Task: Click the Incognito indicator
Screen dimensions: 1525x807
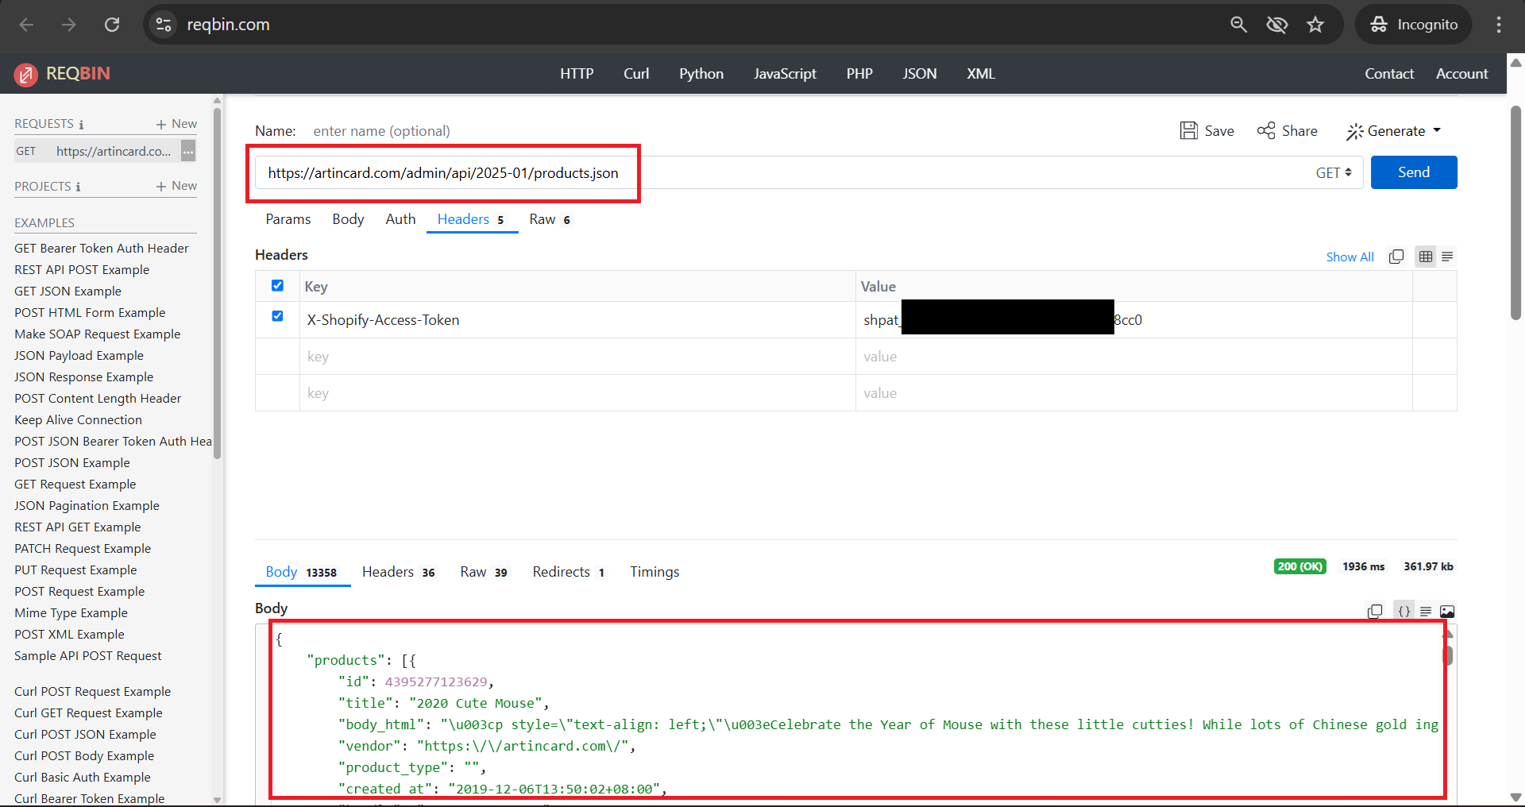Action: (1414, 25)
